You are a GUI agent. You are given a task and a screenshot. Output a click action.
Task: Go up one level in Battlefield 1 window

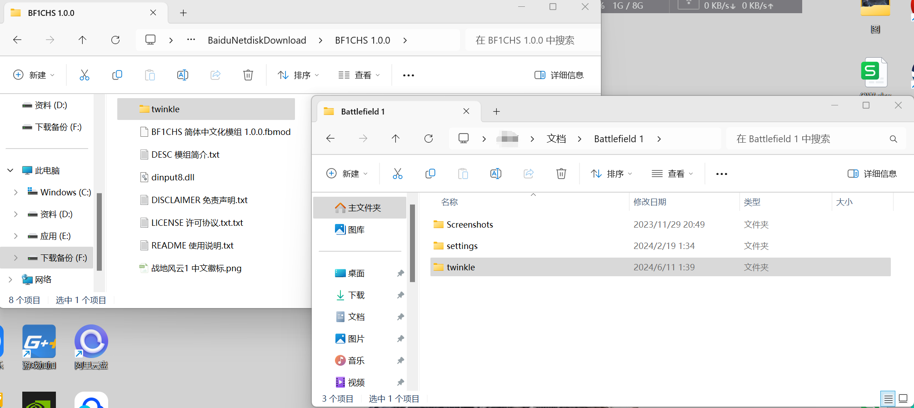(395, 139)
